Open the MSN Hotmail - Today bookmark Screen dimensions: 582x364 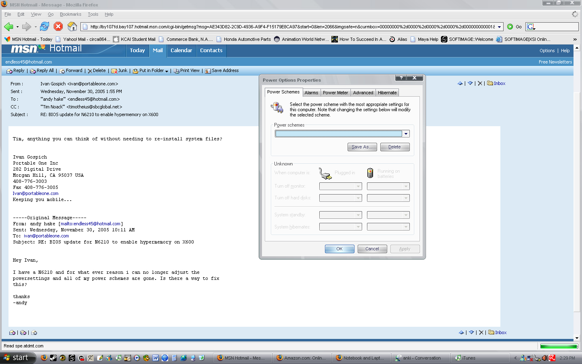(x=28, y=39)
